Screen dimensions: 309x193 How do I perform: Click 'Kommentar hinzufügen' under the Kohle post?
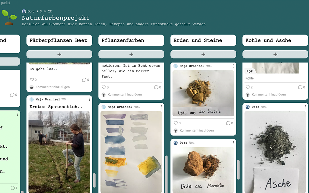coord(269,95)
